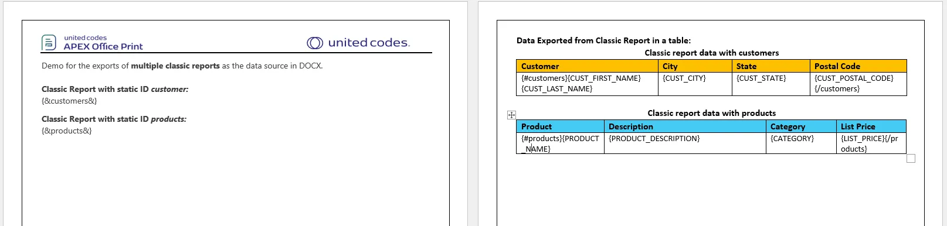The height and width of the screenshot is (226, 947).
Task: Click the {&customers&} placeholder text
Action: [x=69, y=101]
